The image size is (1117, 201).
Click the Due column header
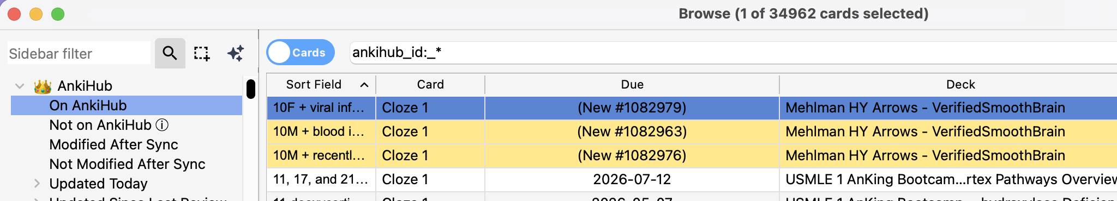(632, 85)
